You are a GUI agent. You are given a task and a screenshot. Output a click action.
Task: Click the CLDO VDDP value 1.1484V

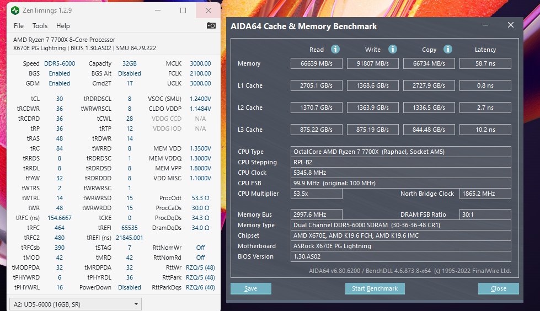(200, 109)
